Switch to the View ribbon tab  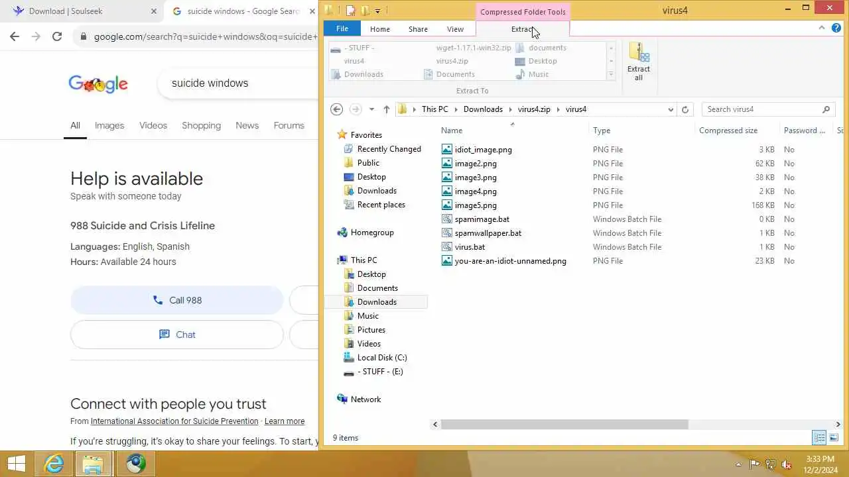[455, 29]
